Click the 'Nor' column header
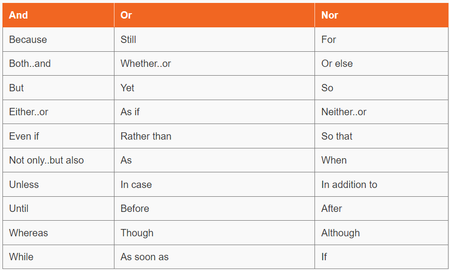 click(x=382, y=15)
